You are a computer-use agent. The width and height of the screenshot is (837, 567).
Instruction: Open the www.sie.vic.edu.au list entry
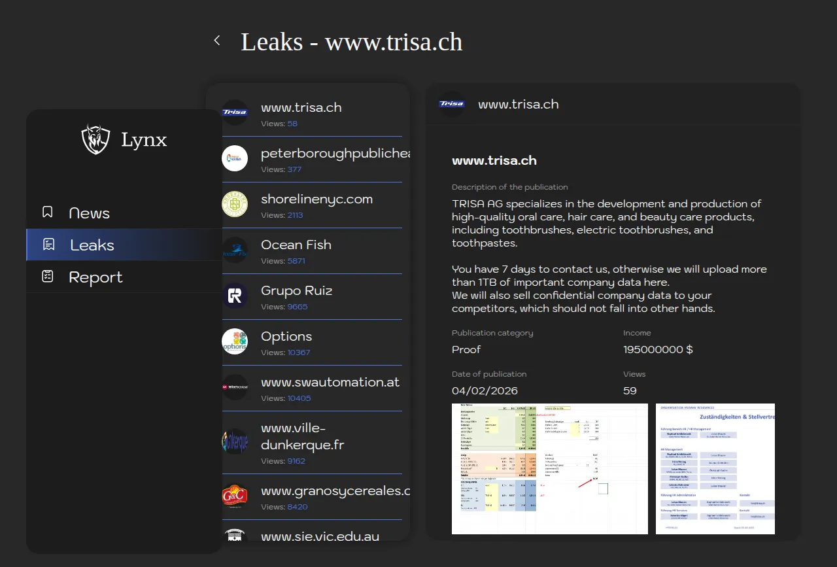320,536
